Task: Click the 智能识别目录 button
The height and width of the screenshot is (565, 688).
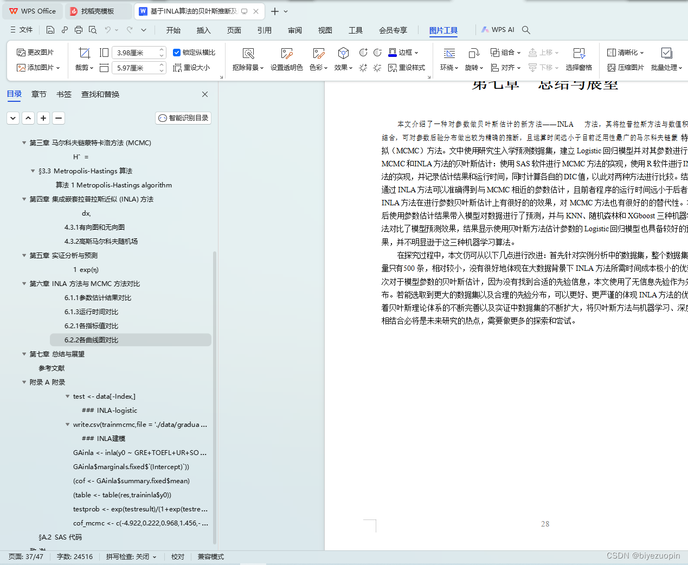Action: coord(183,118)
